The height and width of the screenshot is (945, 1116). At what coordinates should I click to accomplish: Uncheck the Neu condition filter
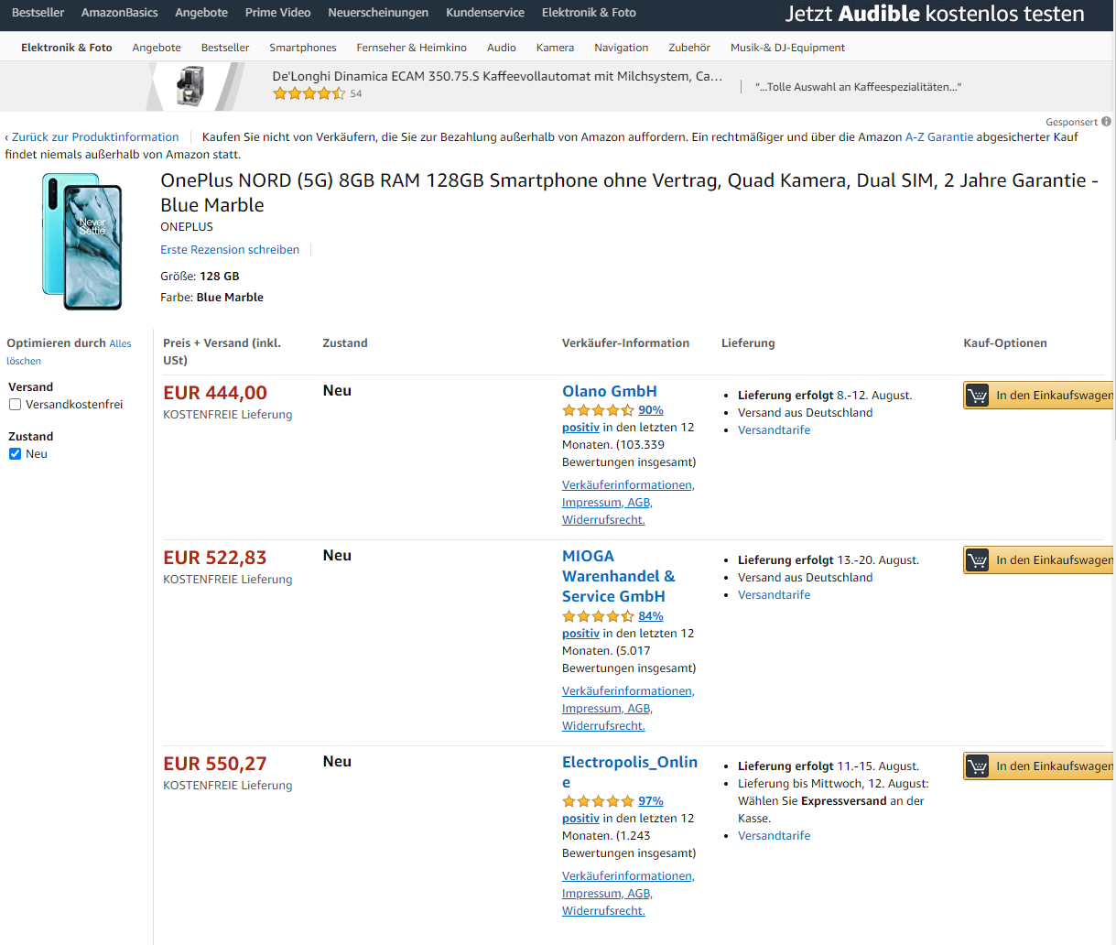15,454
